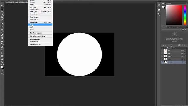Toggle Quick Mask mode icon in toolbar
188x106 pixels.
[2, 71]
